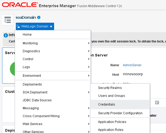The width and height of the screenshot is (166, 133).
Task: Choose Users and Groups in the submenu
Action: point(120,96)
